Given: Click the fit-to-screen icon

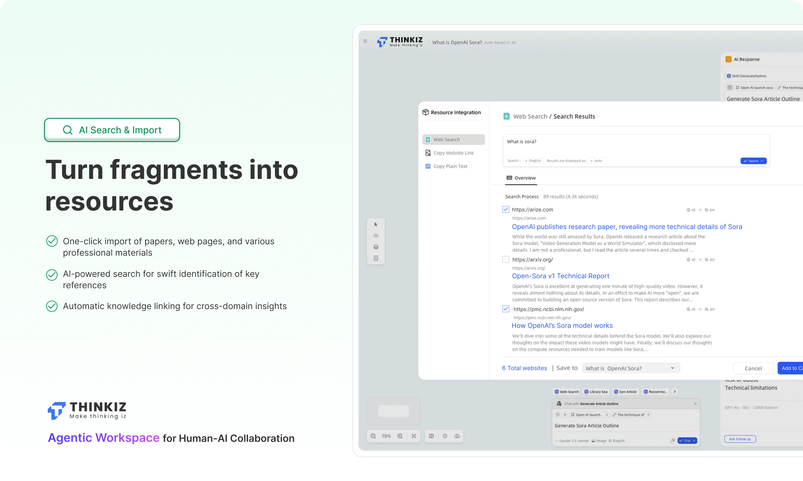Looking at the screenshot, I should coord(414,436).
